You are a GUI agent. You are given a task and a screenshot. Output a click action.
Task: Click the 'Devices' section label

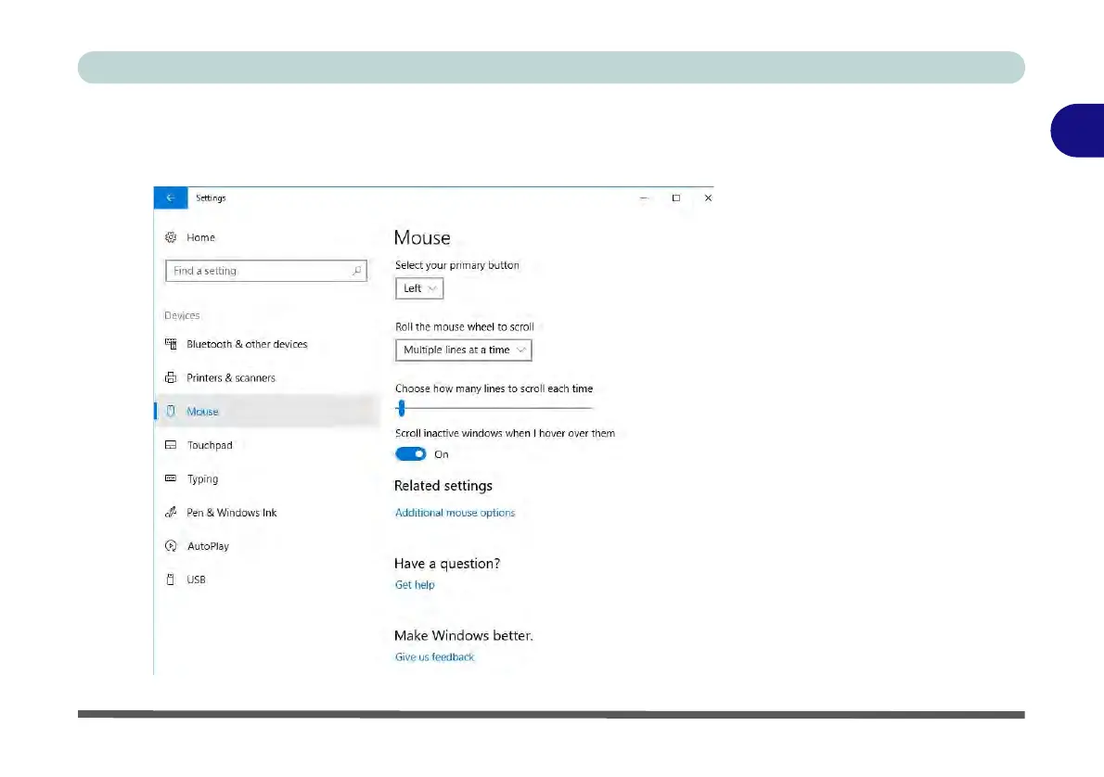(182, 315)
